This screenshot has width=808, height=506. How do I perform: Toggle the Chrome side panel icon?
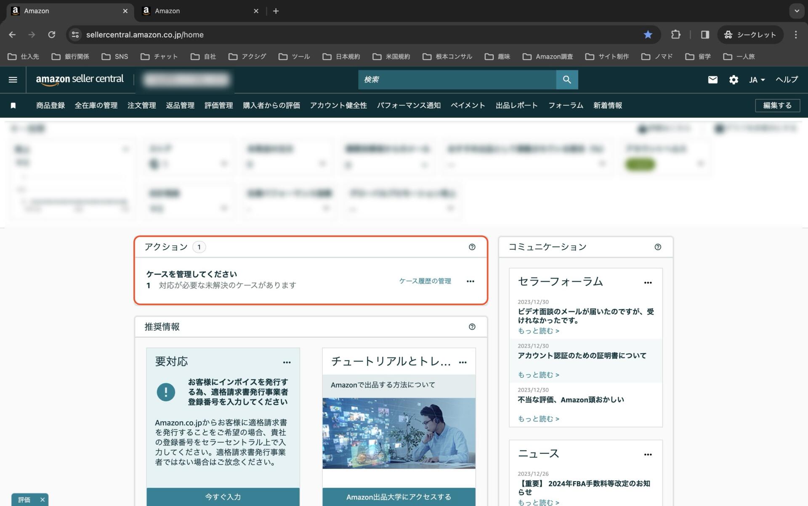[705, 35]
